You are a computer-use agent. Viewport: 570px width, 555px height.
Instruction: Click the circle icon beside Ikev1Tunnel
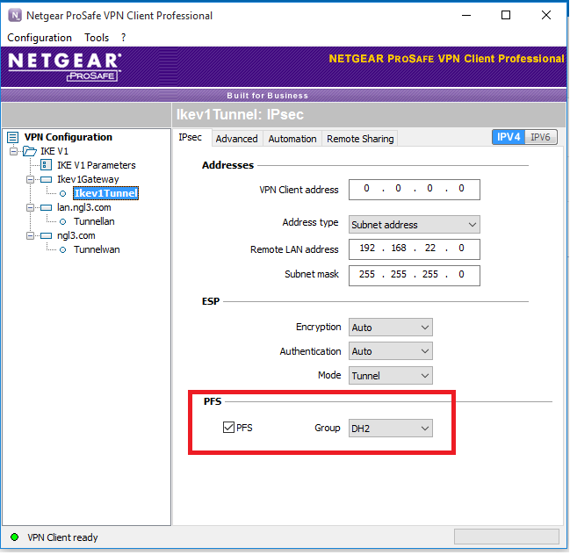coord(63,194)
